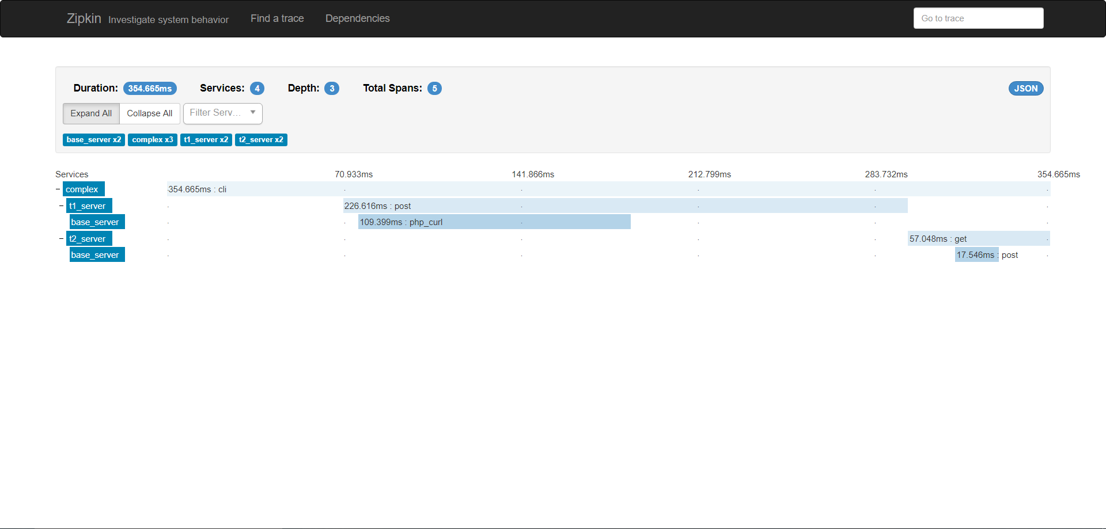The width and height of the screenshot is (1106, 529).
Task: Click the 70.933ms timeline label
Action: (354, 174)
